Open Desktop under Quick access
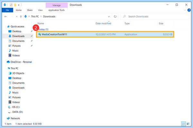Image resolution: width=193 pixels, height=128 pixels. tap(17, 31)
